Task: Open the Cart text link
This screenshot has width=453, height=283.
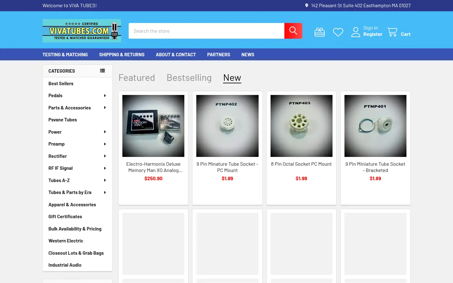Action: pos(405,34)
